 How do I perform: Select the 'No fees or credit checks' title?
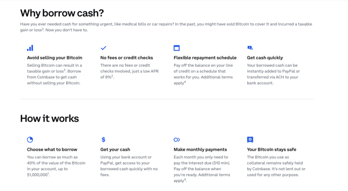pos(127,58)
